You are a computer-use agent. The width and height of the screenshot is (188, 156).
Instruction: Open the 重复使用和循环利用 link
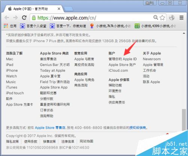pos(55,104)
